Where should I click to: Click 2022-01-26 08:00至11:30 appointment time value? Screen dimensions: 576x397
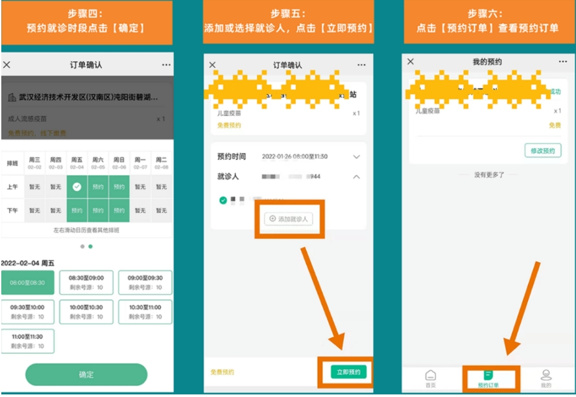294,156
